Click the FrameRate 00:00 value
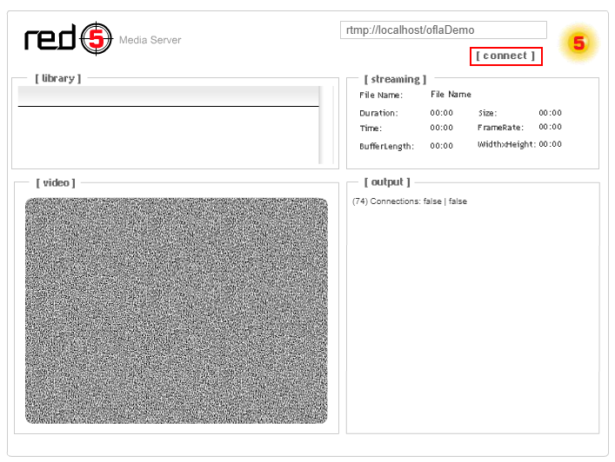The height and width of the screenshot is (462, 615). [x=550, y=127]
